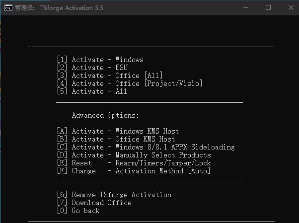The width and height of the screenshot is (299, 223).
Task: Maximize the TSforge Activation window
Action: (268, 7)
